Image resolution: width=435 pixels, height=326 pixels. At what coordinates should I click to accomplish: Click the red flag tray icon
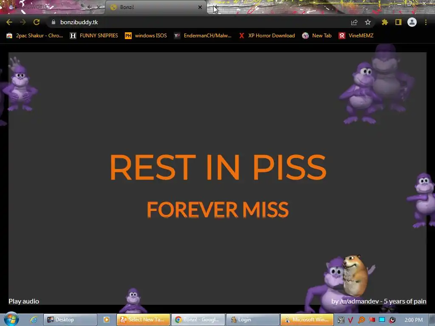[372, 320]
